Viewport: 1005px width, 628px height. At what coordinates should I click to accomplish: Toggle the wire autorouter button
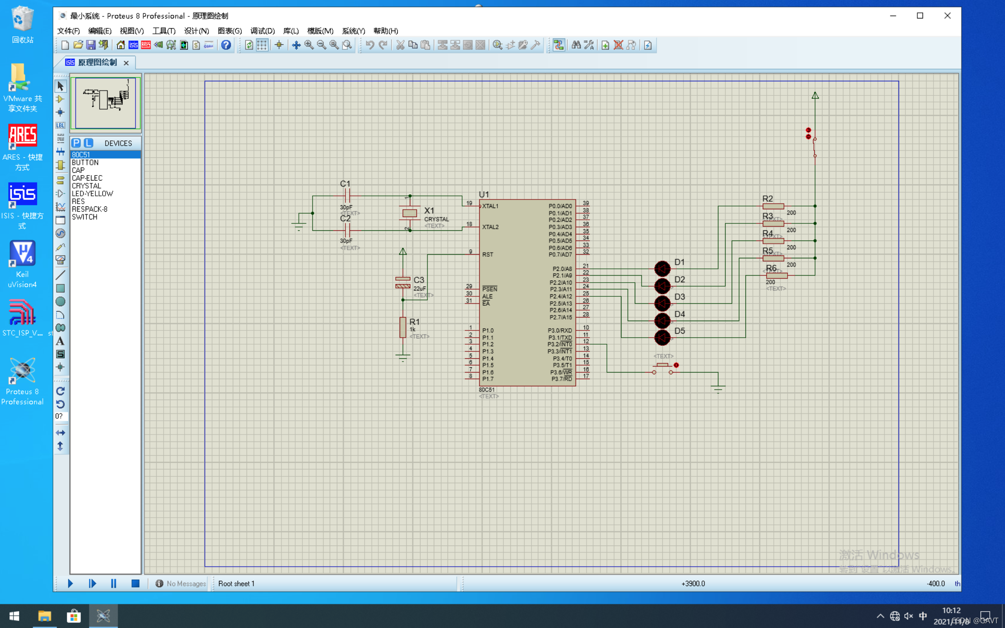(x=559, y=45)
